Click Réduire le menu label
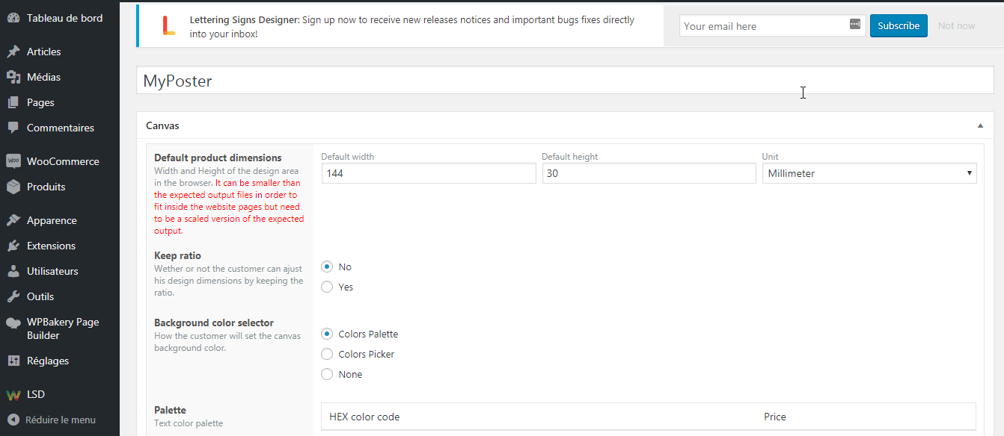Screen dimensions: 1004x436 [61, 420]
